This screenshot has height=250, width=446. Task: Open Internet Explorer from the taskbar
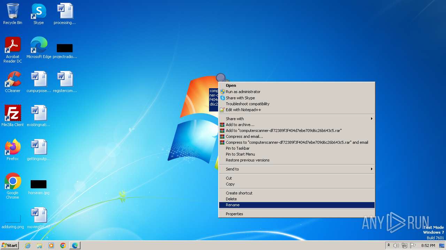click(28, 245)
